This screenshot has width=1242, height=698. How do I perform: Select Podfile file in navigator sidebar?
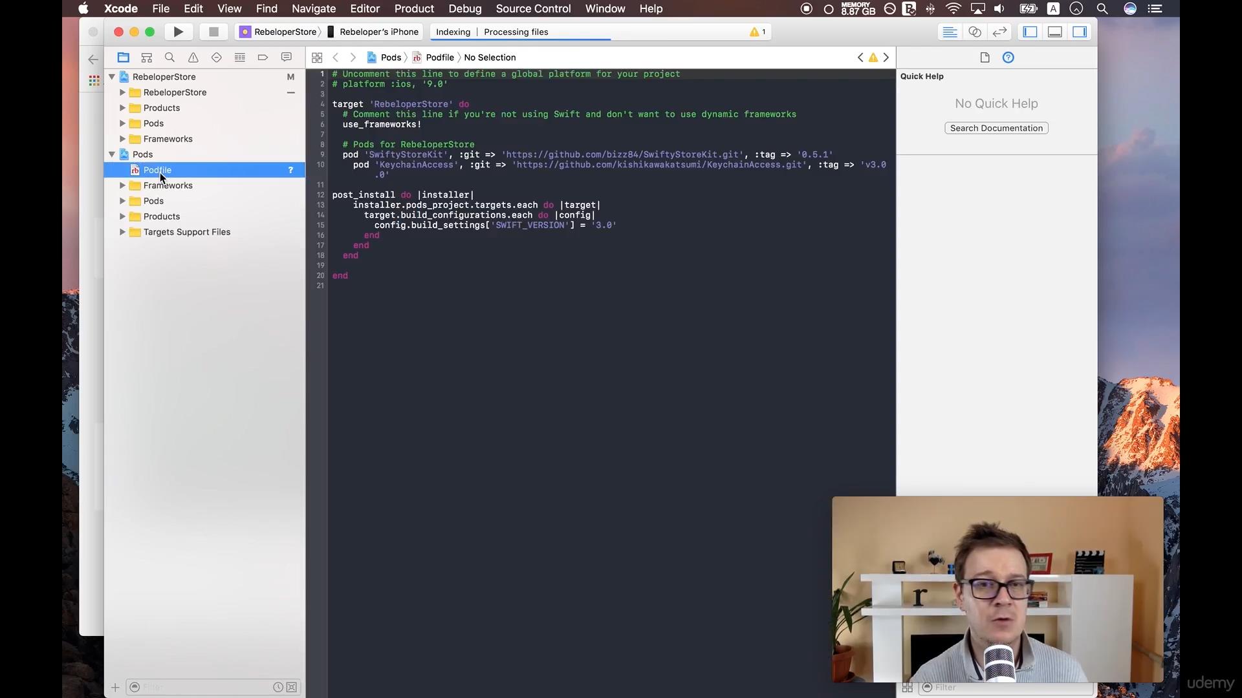point(157,169)
